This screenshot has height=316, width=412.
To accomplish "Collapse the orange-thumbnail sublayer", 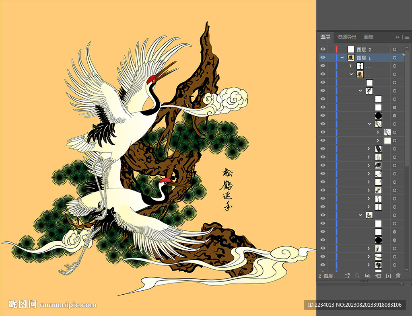I will 351,74.
